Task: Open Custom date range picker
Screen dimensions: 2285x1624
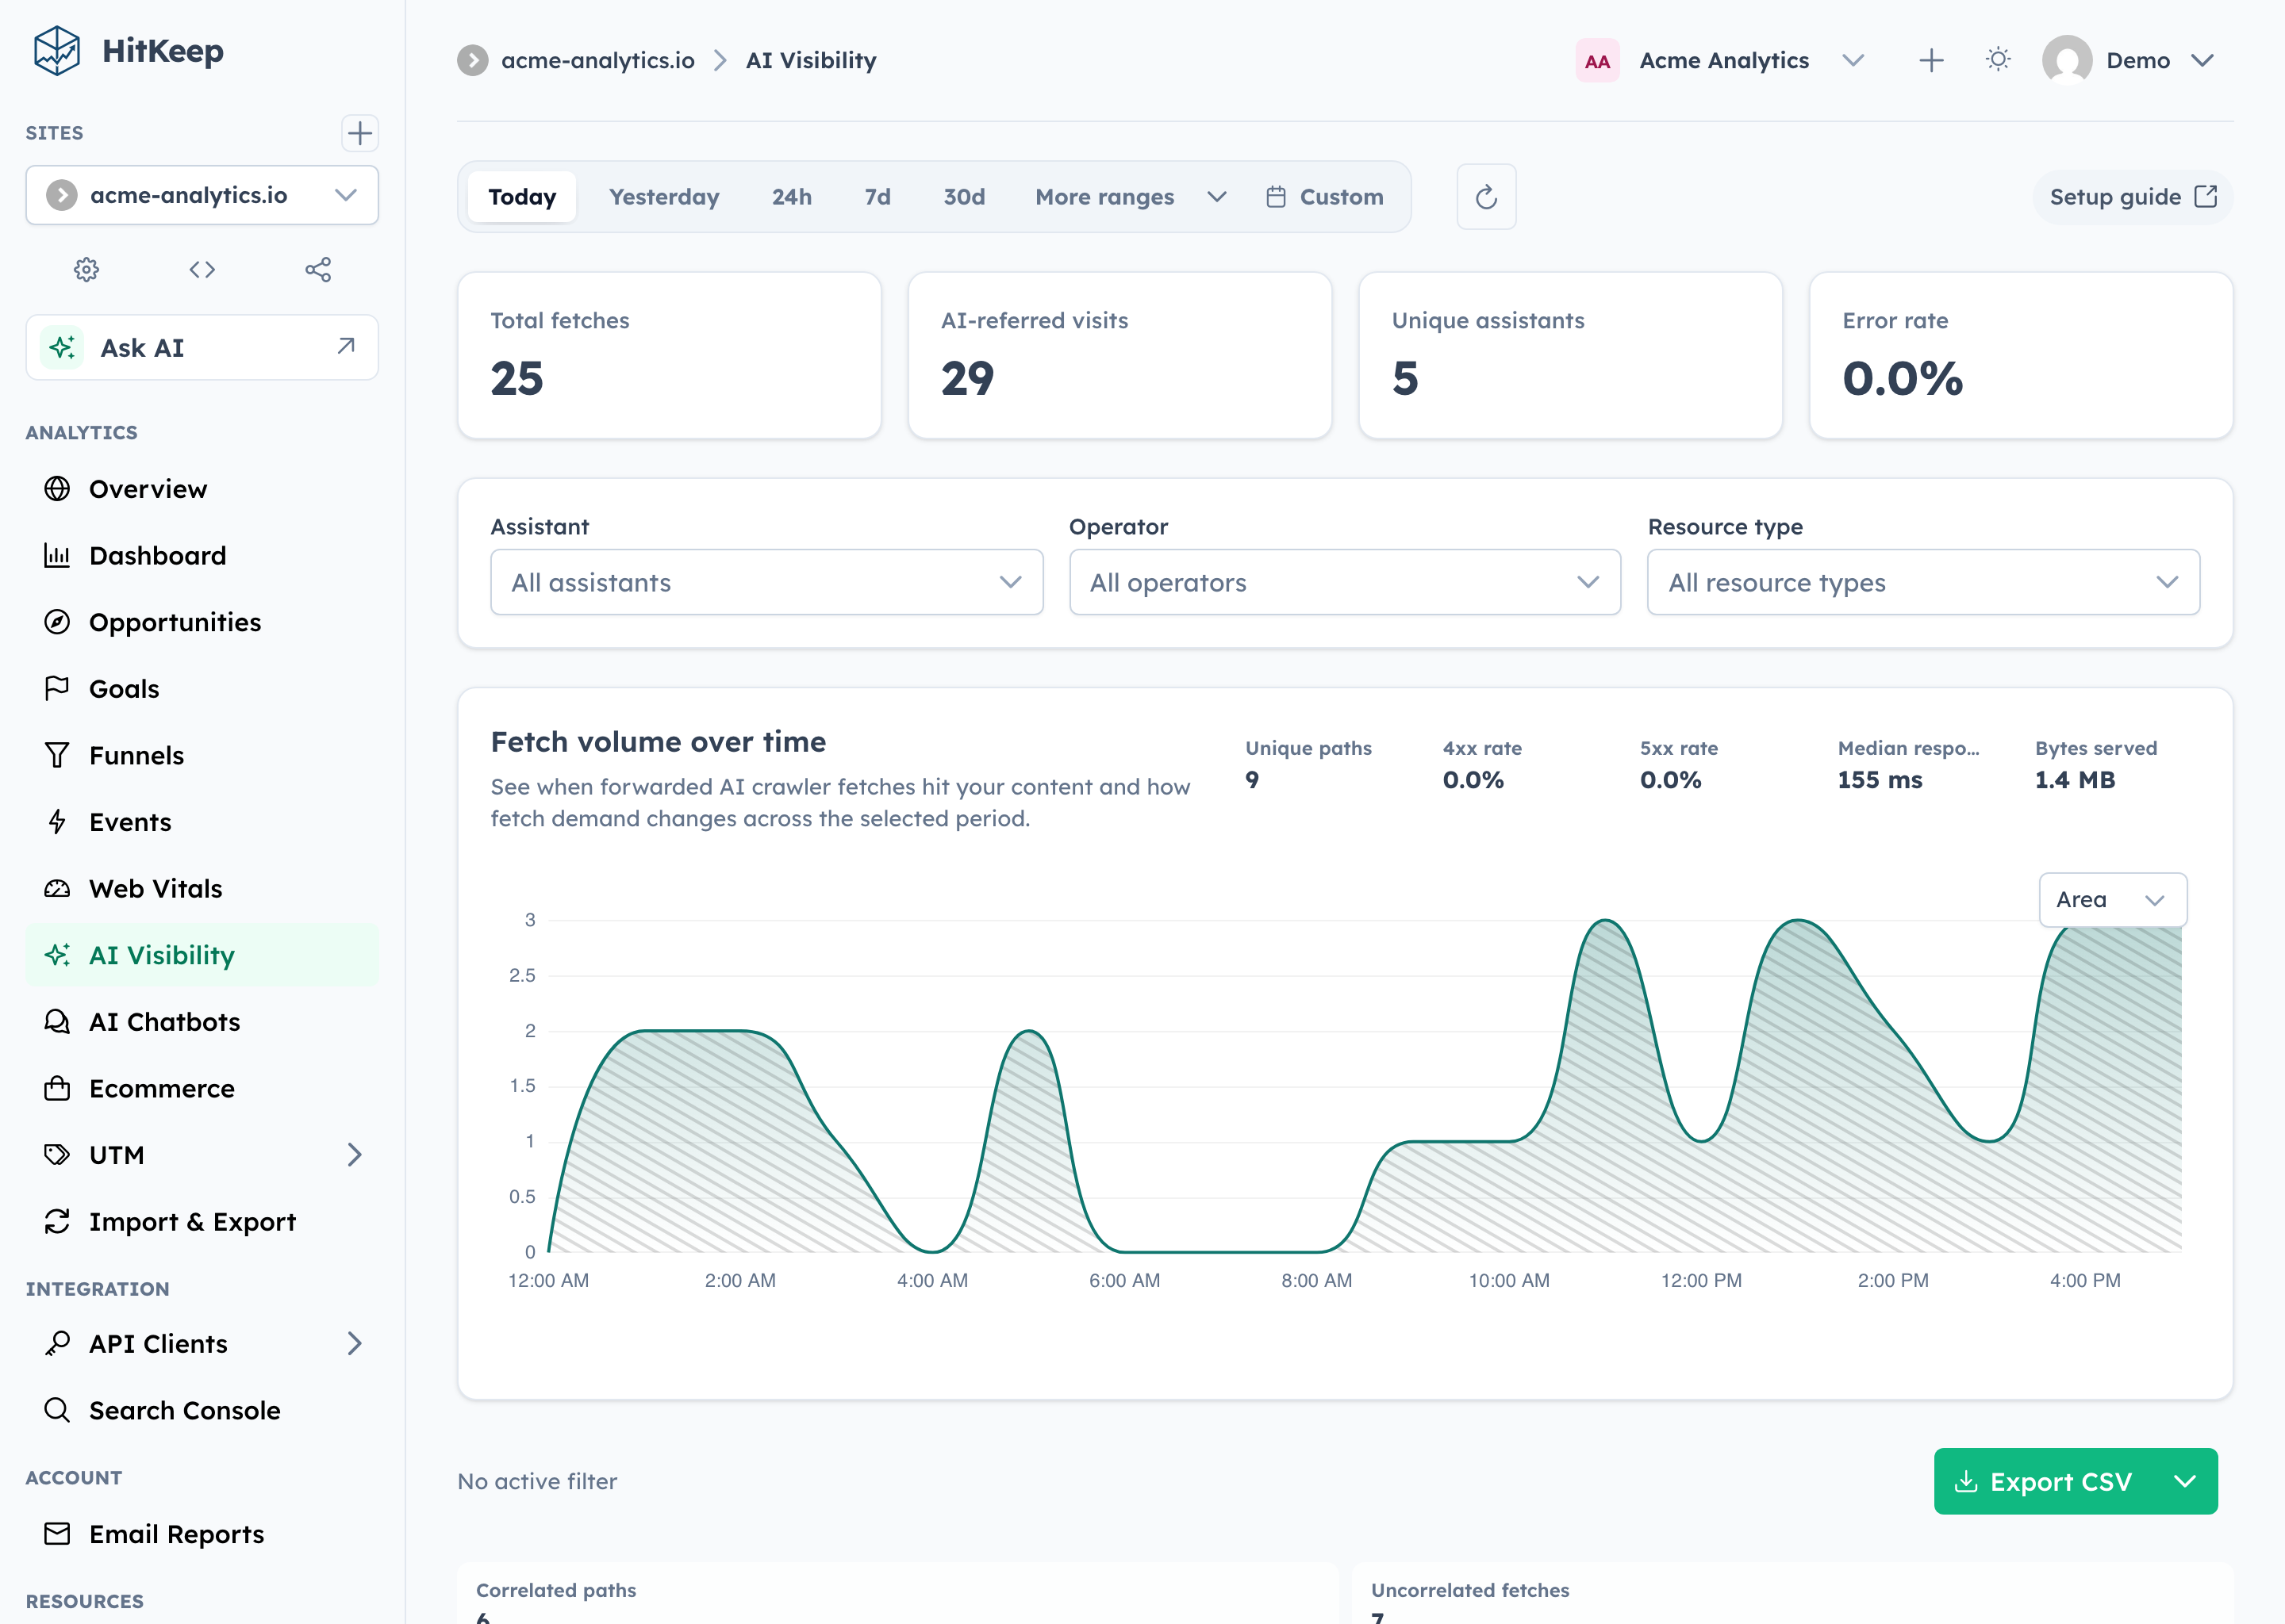Action: tap(1326, 197)
